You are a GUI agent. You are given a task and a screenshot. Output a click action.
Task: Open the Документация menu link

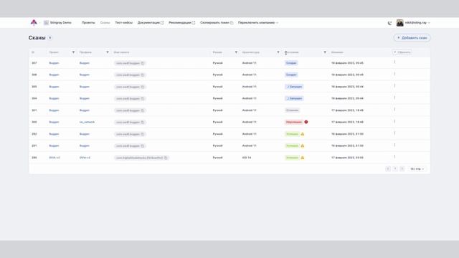coord(148,22)
